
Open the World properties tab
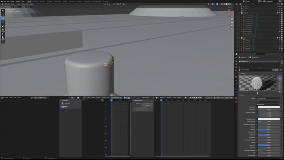pos(236,73)
